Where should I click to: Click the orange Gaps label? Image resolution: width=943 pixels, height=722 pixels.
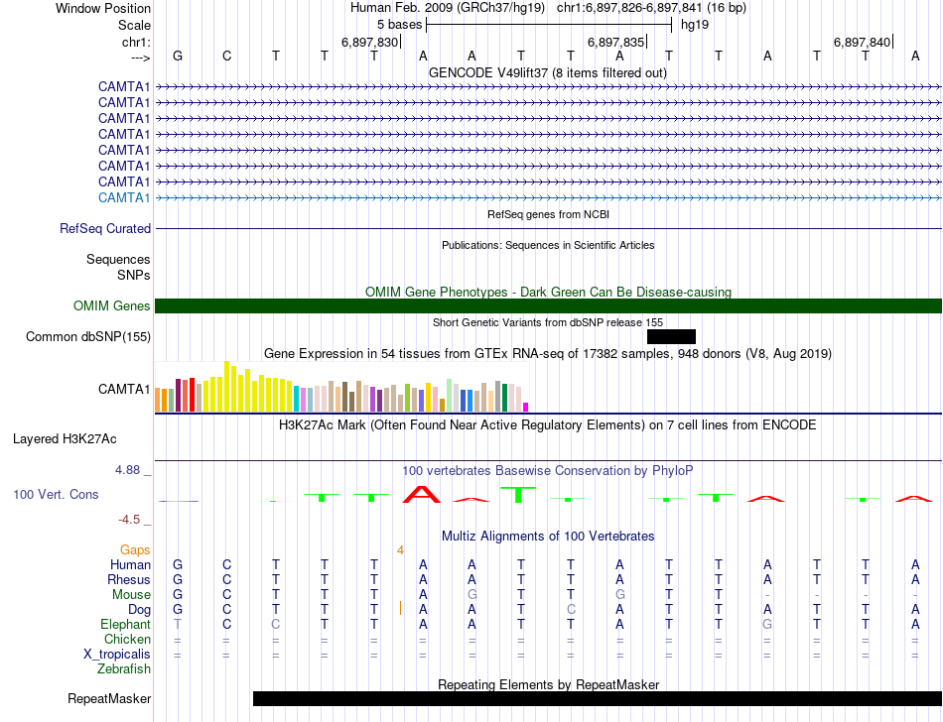click(135, 549)
